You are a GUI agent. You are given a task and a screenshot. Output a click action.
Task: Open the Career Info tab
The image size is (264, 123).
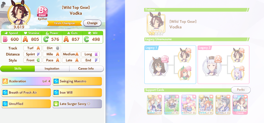tap(86, 68)
